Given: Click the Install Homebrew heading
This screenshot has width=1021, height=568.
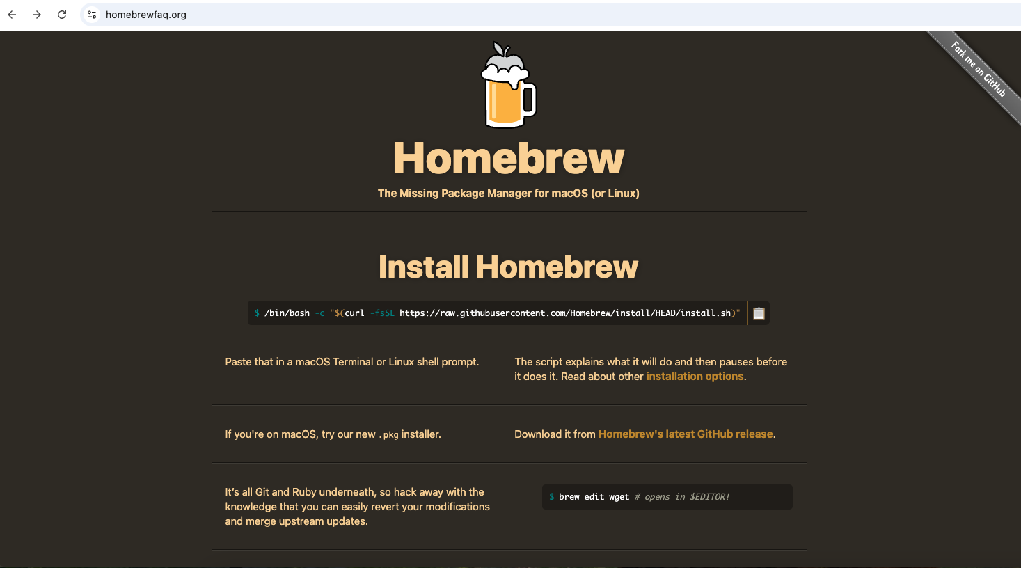Looking at the screenshot, I should (x=508, y=267).
